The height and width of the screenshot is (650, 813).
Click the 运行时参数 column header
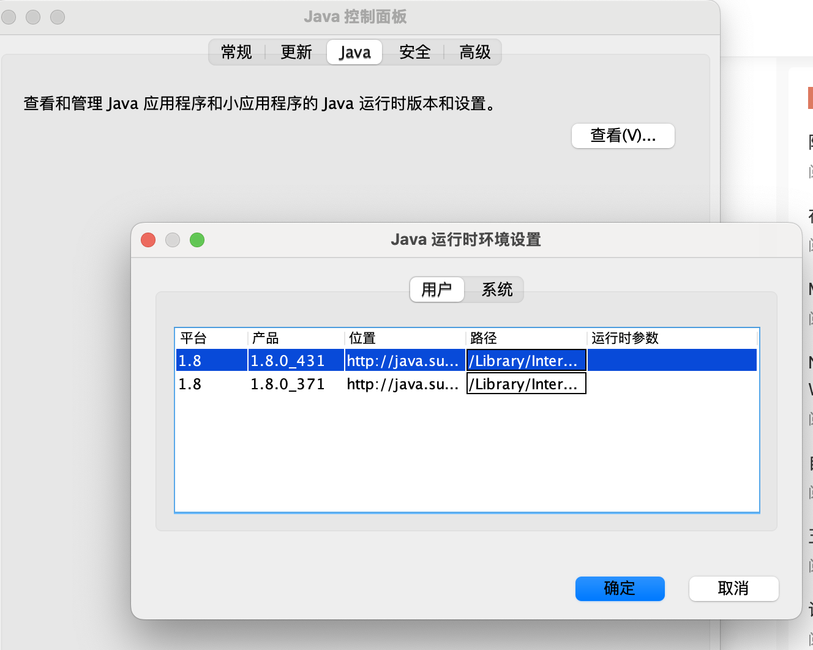pyautogui.click(x=672, y=338)
